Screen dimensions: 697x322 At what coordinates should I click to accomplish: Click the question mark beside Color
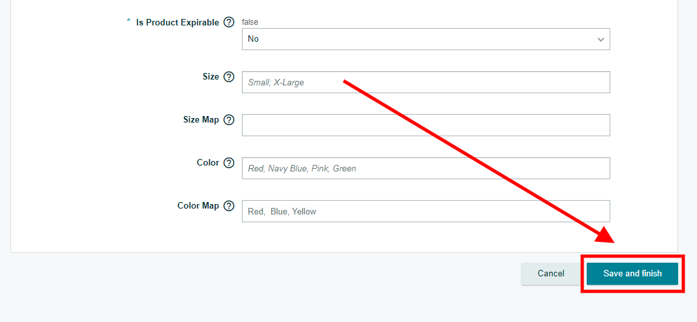click(228, 163)
